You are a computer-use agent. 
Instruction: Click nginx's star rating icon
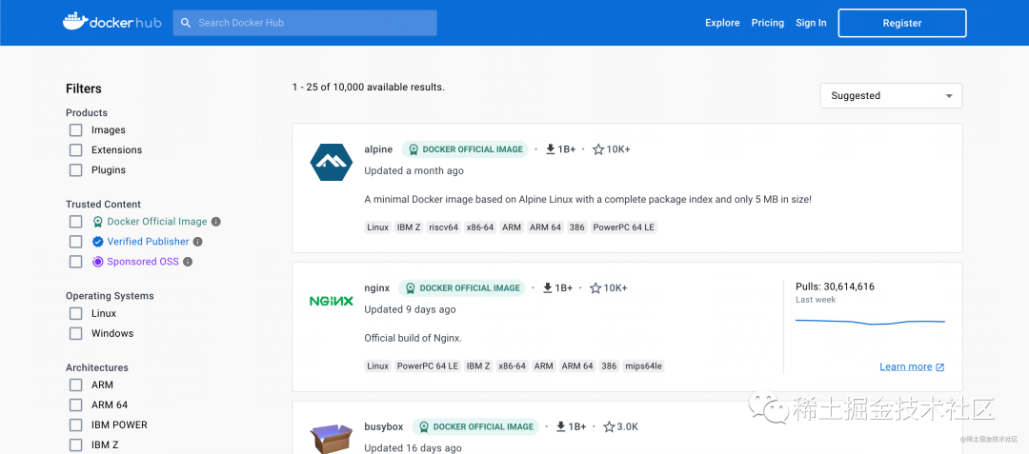click(595, 288)
